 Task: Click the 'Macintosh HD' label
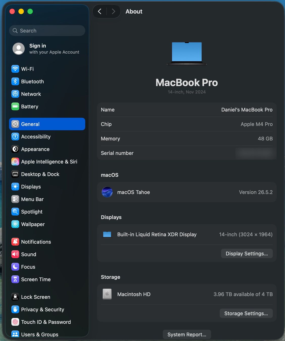(x=134, y=294)
